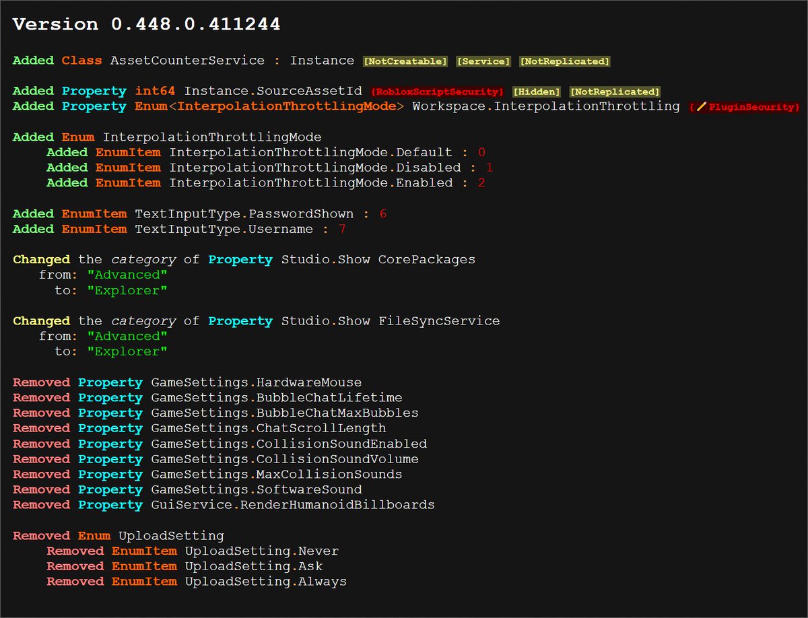Select GameSettings.BubbleChatLifetime removed property
Viewport: 808px width, 618px height.
tap(277, 398)
